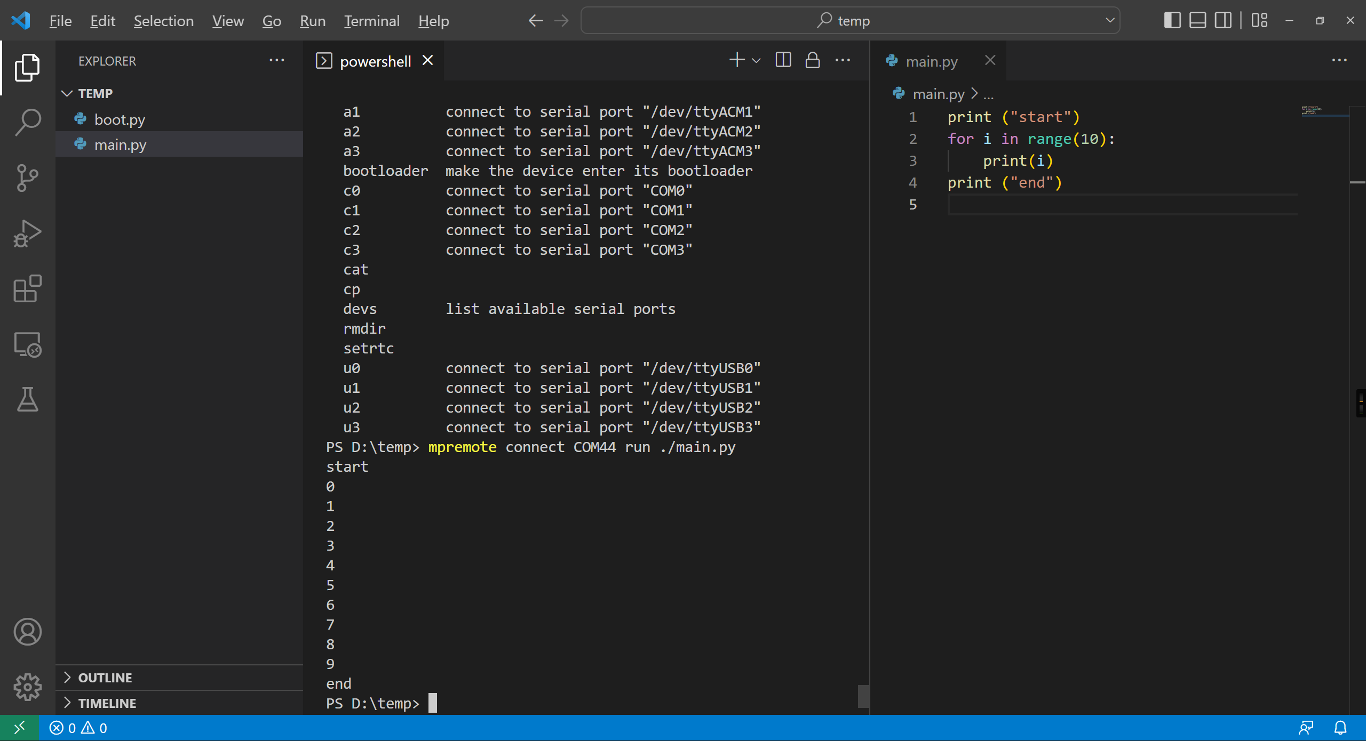Click the main.py breadcrumb item
1366x741 pixels.
coord(938,94)
